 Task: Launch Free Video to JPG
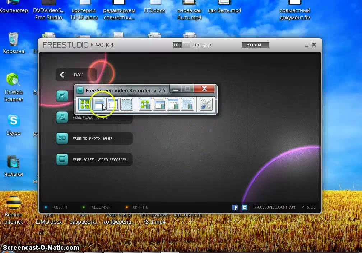coord(94,118)
